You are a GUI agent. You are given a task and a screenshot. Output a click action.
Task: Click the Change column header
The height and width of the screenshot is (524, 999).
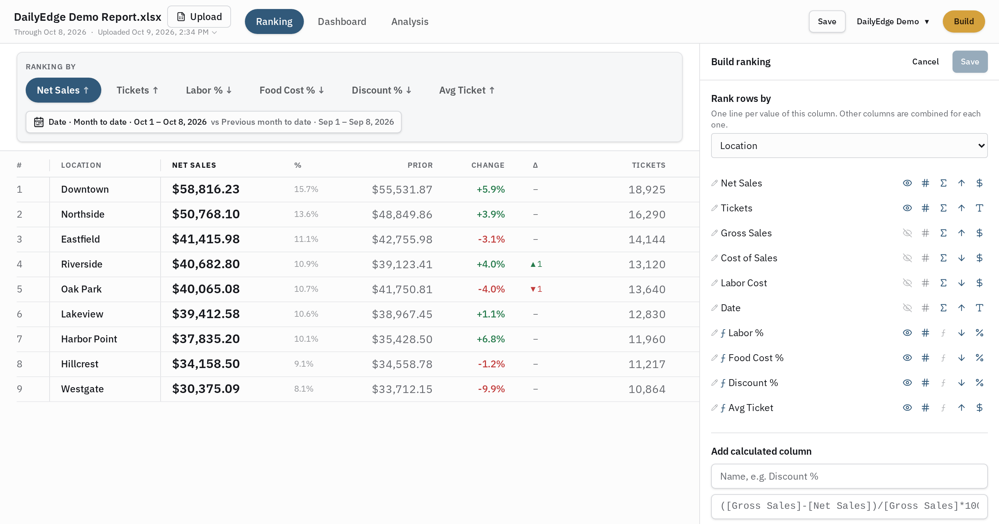tap(488, 166)
